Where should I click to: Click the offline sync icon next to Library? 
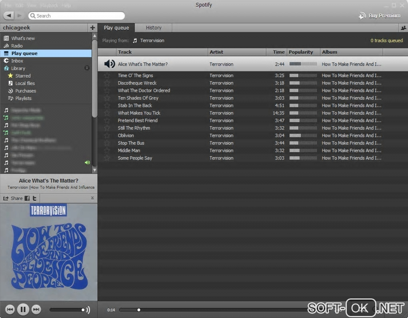point(87,68)
